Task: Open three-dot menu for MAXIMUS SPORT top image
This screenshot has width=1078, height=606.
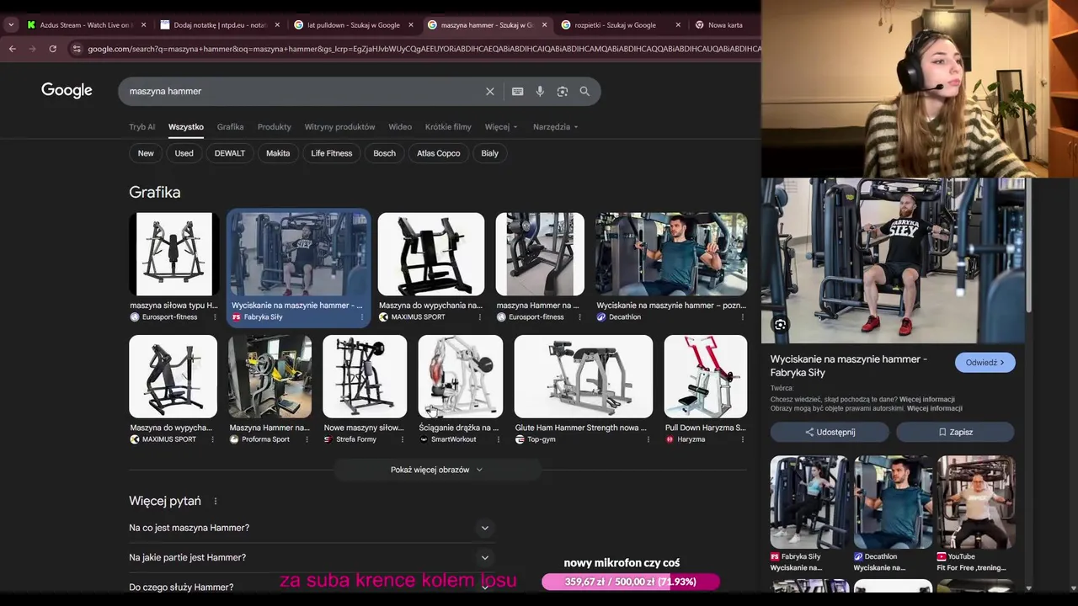Action: pos(480,317)
